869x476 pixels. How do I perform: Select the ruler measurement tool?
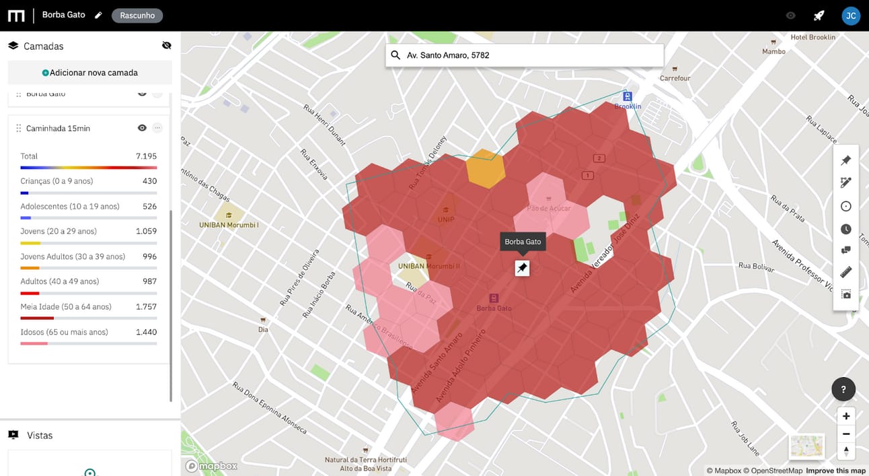coord(846,272)
